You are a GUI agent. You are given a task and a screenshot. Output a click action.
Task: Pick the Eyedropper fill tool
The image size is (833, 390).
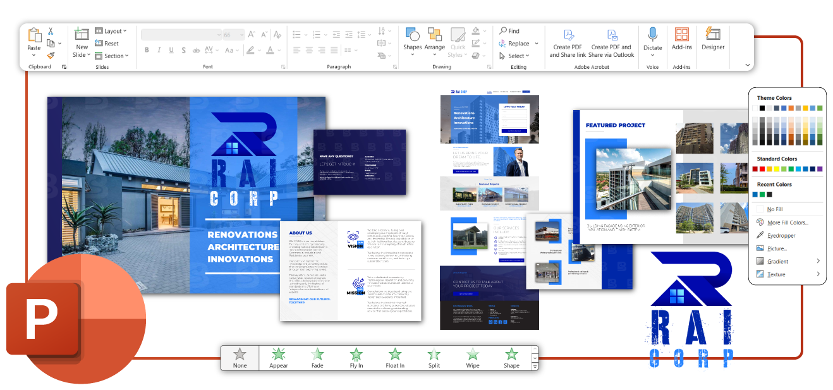pyautogui.click(x=781, y=235)
